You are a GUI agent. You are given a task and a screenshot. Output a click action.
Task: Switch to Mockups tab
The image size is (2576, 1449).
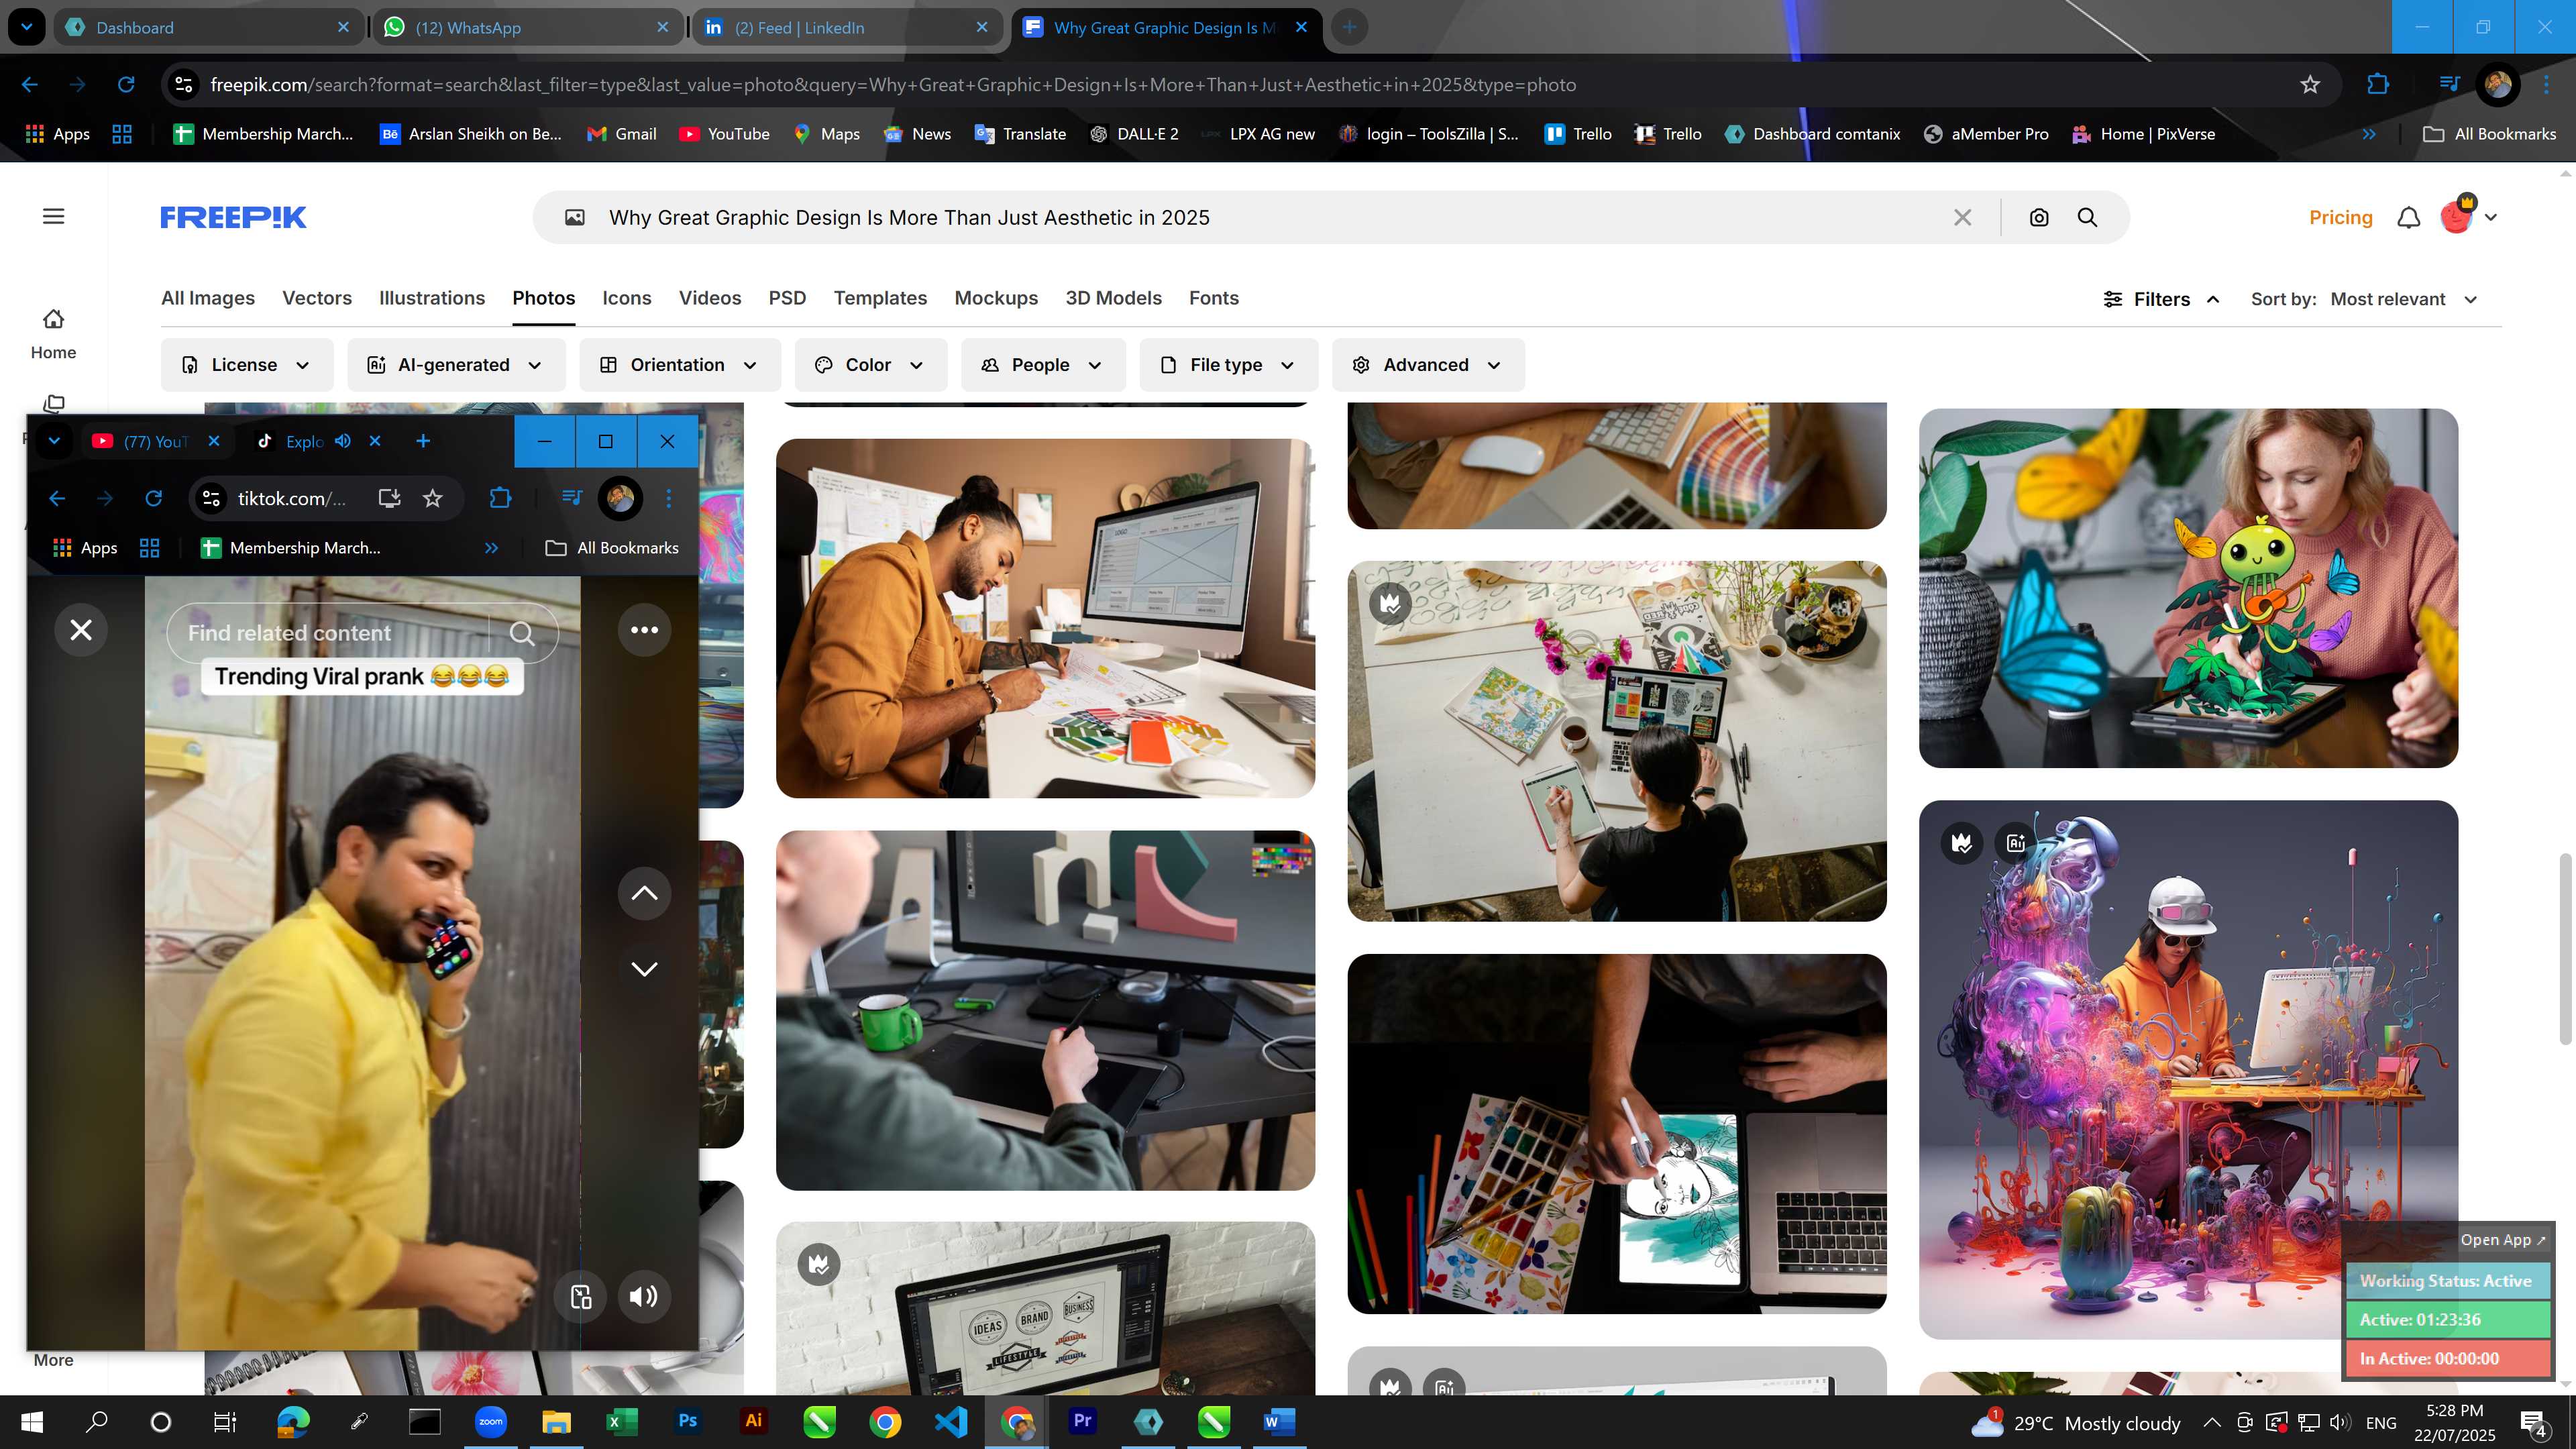click(996, 298)
